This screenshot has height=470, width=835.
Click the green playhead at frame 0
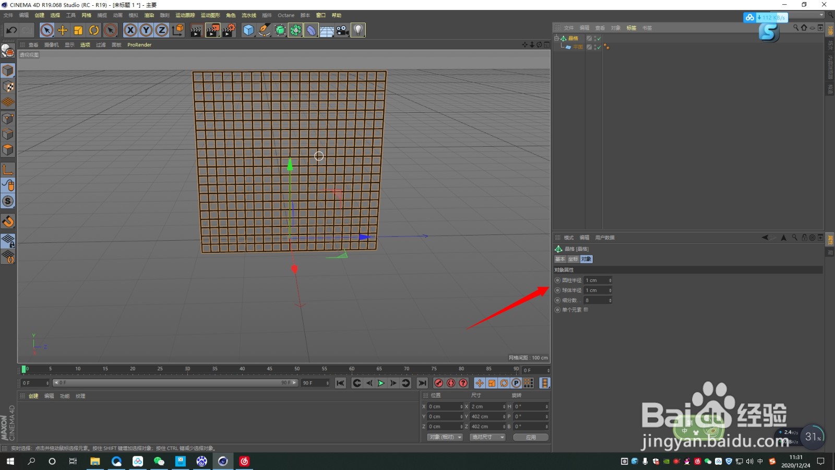[x=23, y=369]
